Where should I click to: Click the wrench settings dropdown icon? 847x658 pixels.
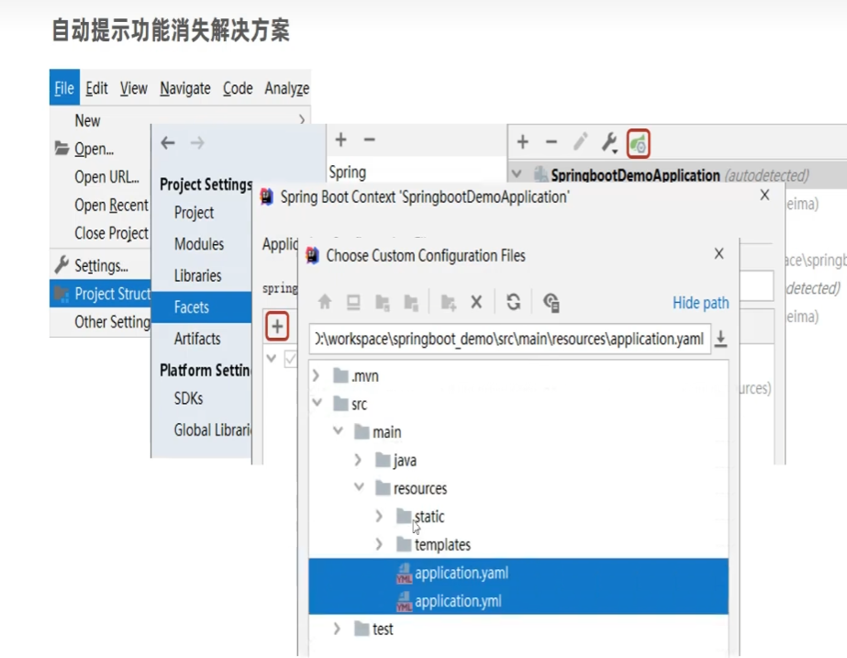[609, 142]
